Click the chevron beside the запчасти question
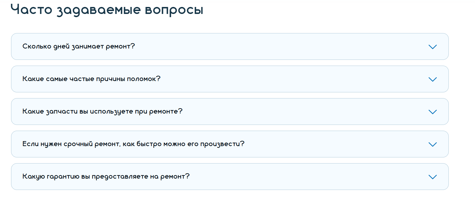475x203 pixels. pos(432,112)
